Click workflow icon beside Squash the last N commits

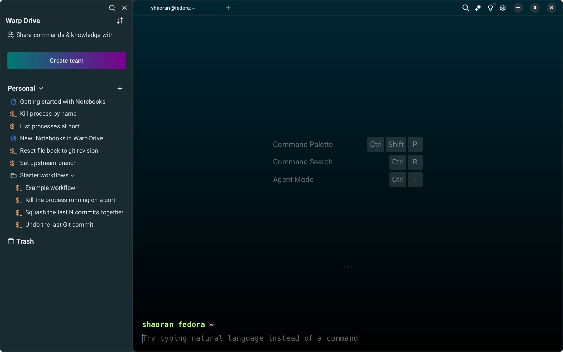19,213
